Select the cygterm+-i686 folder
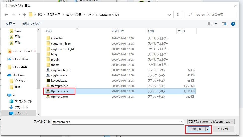Viewport: 243px width, 137px height. 61,44
